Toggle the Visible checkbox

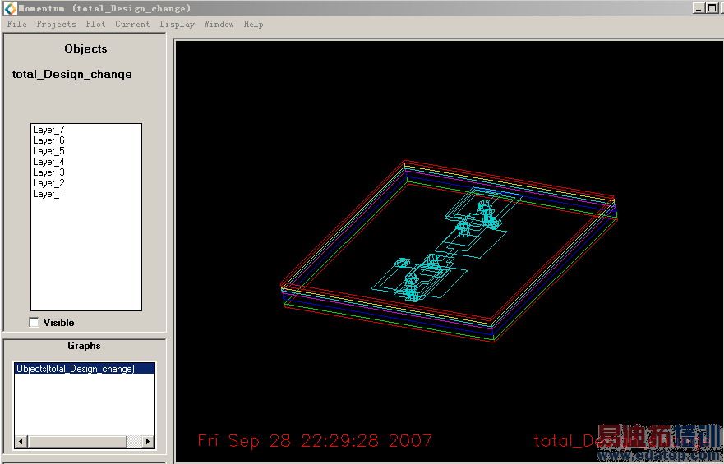point(35,323)
